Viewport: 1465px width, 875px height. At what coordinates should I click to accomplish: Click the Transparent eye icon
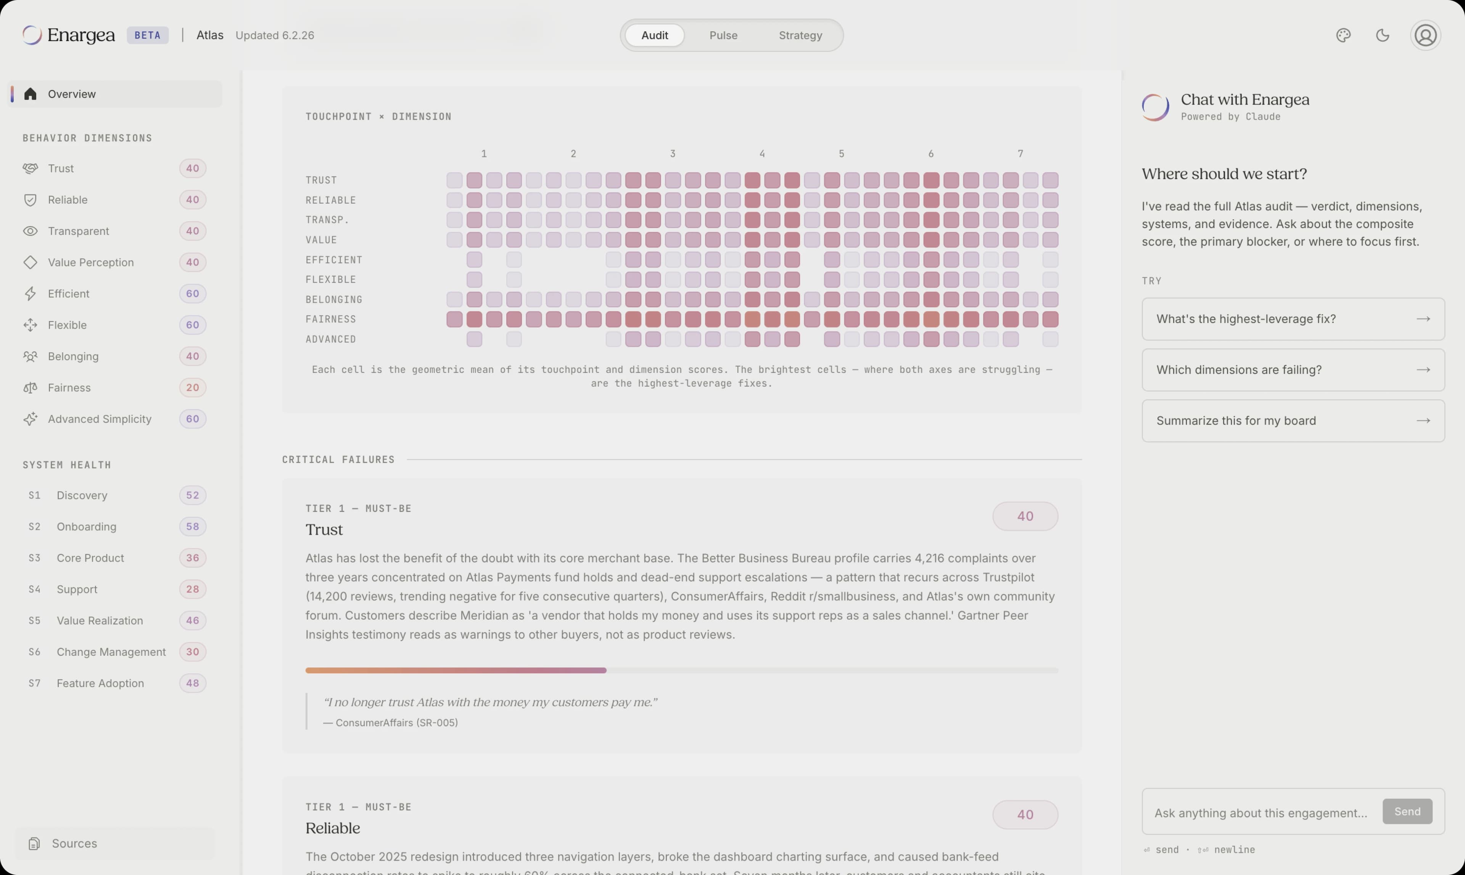pos(30,231)
